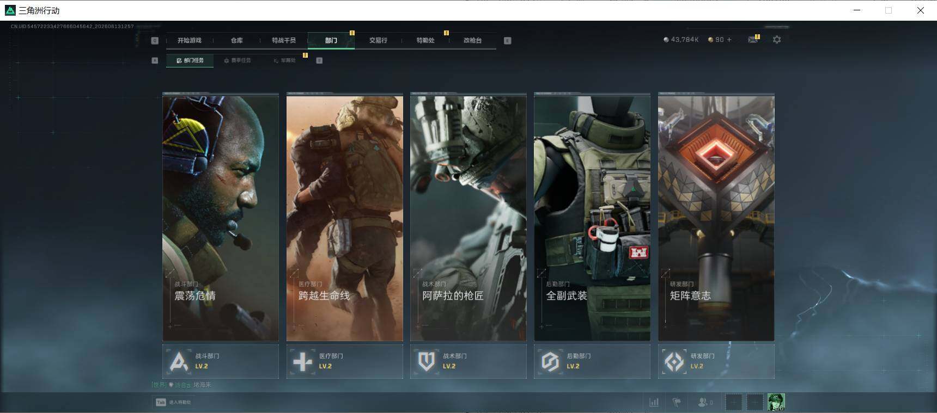
Task: Click the 后勤部门 hexagon emblem icon
Action: pos(550,361)
